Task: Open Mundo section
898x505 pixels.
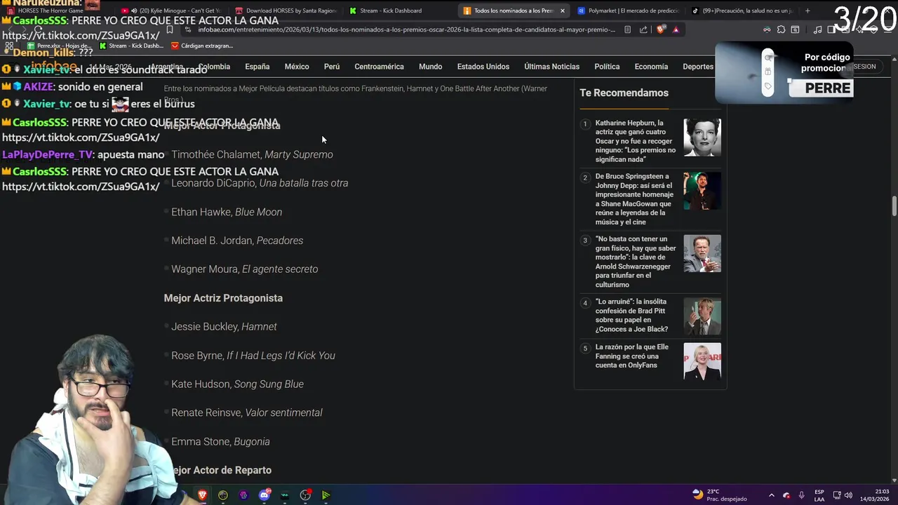Action: pos(430,67)
